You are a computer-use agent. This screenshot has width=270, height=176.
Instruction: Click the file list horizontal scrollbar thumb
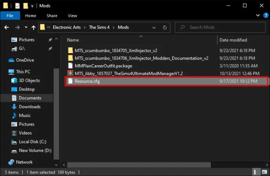[x=139, y=165]
